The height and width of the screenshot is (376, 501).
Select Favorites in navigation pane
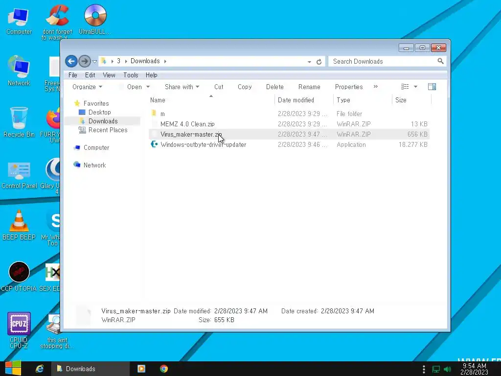pos(96,103)
